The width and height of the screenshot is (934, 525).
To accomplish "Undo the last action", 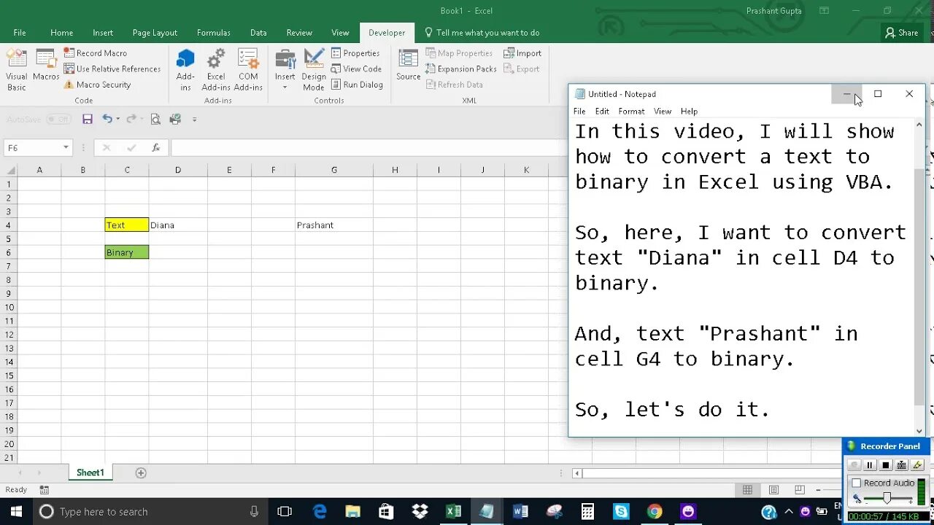I will [107, 119].
